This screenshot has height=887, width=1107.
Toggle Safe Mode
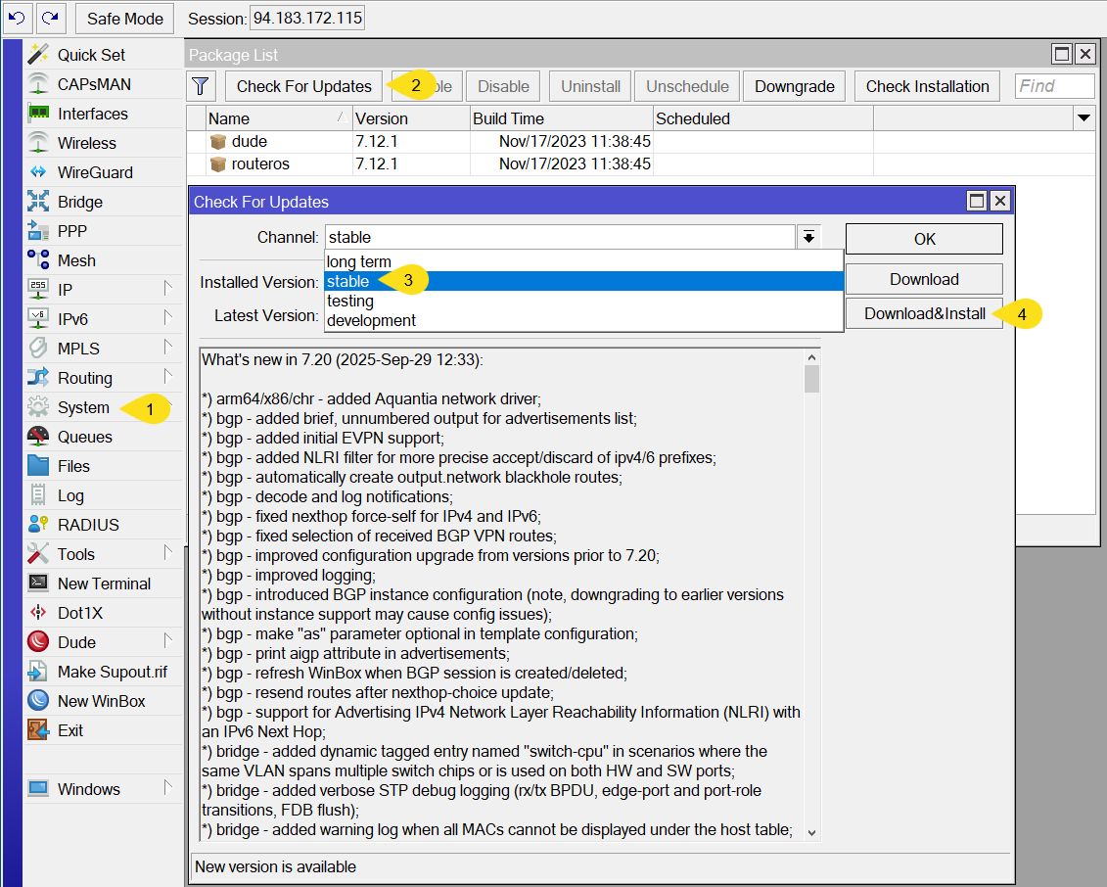pyautogui.click(x=124, y=19)
